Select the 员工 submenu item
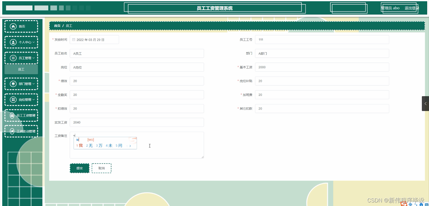 point(21,69)
